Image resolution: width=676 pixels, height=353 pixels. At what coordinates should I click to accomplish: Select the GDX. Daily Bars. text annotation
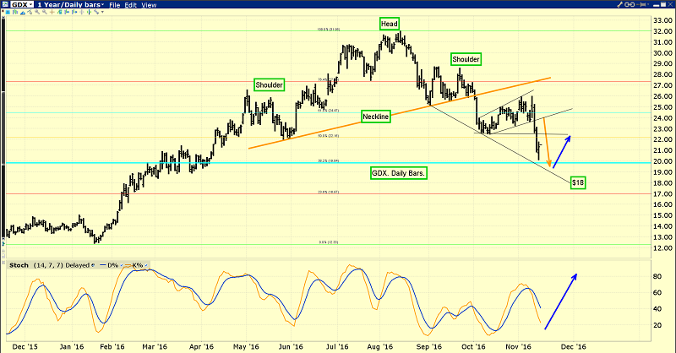pyautogui.click(x=398, y=173)
